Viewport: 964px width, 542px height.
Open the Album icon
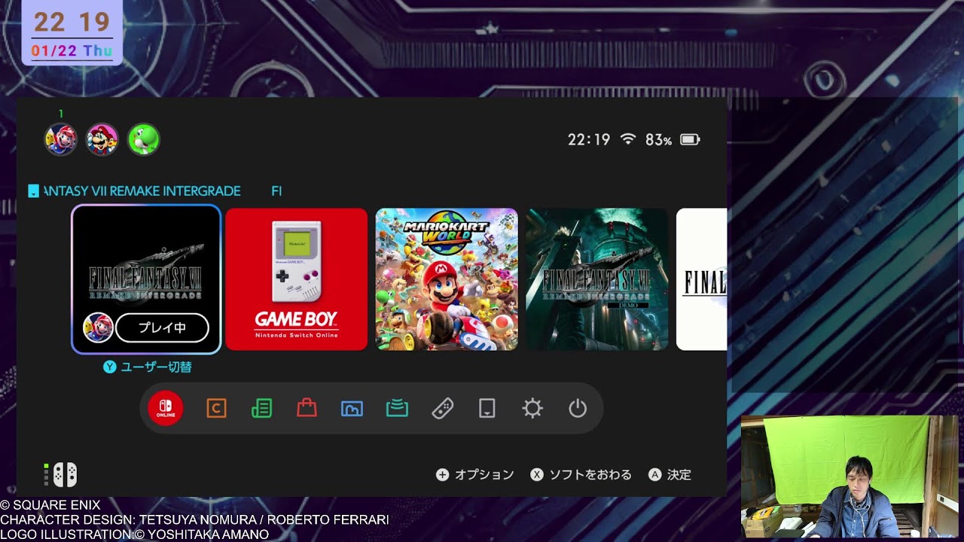pyautogui.click(x=352, y=408)
